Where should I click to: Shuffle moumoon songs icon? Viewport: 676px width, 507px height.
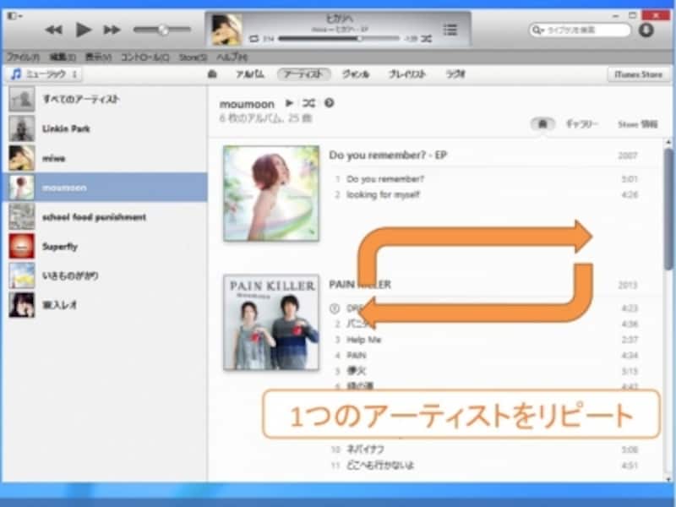(x=308, y=103)
